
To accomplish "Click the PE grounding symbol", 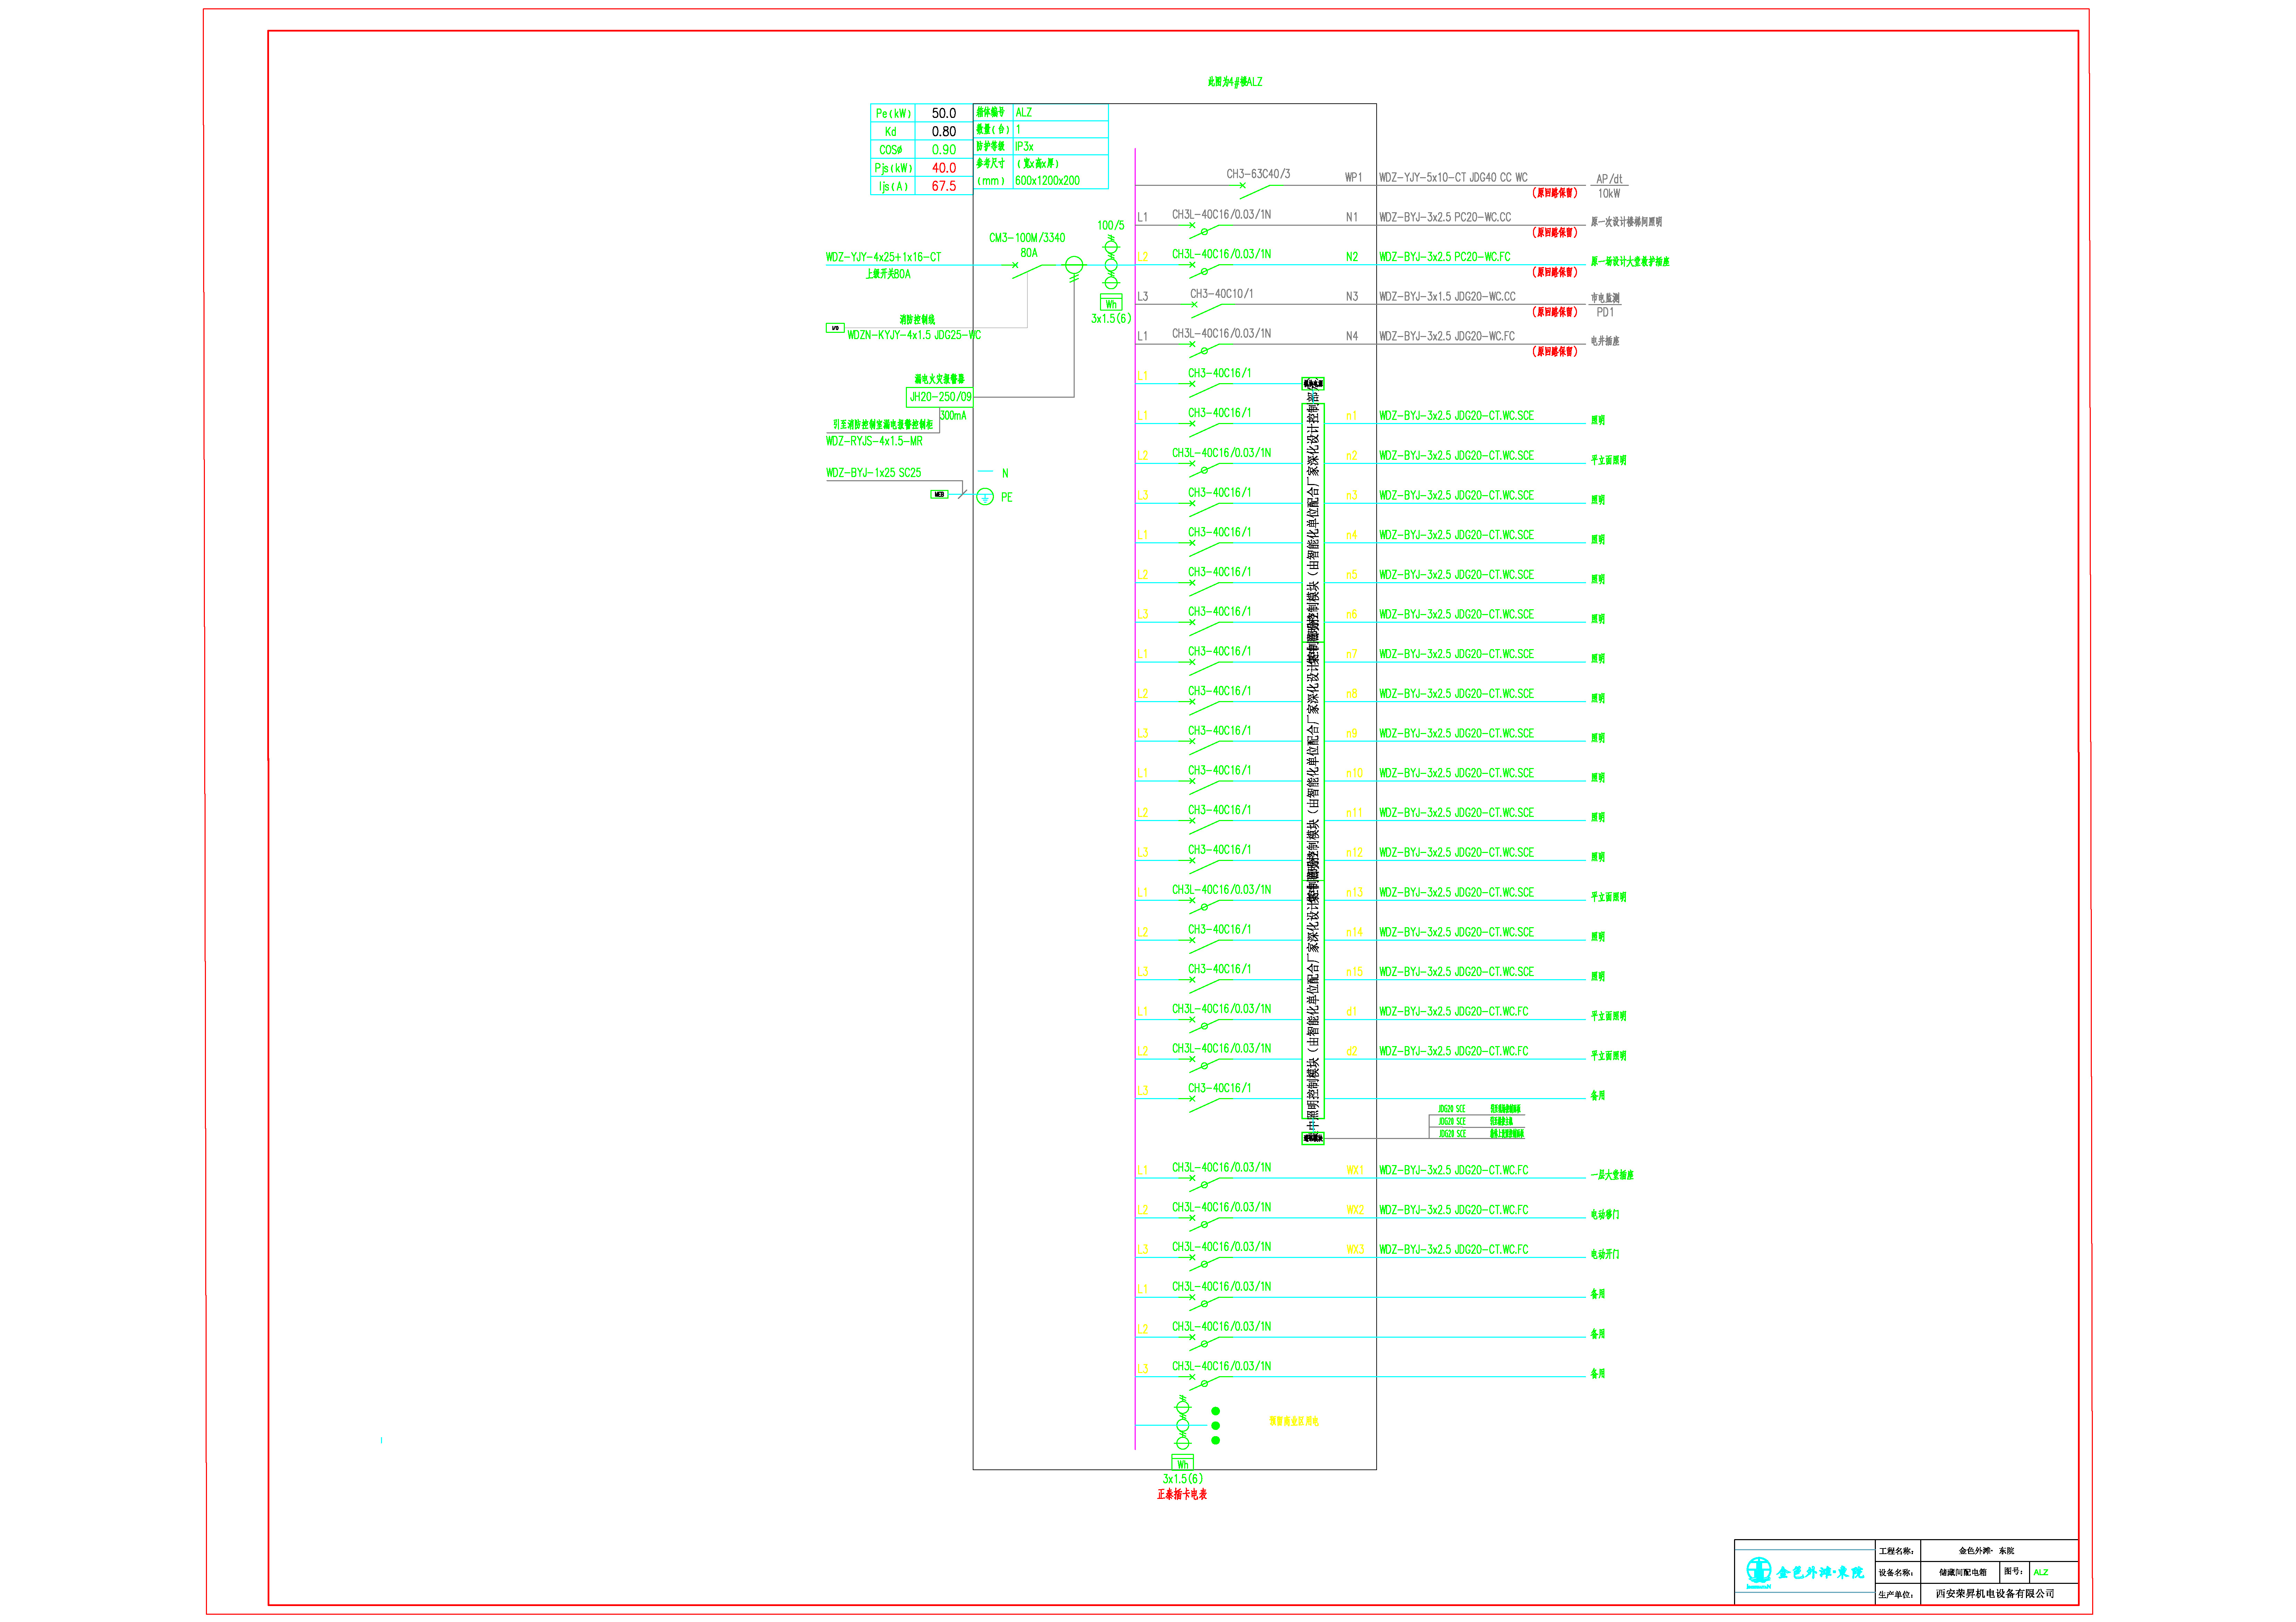I will click(985, 497).
